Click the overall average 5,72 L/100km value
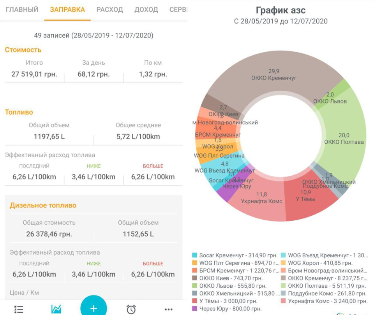The height and width of the screenshot is (315, 374). (138, 137)
